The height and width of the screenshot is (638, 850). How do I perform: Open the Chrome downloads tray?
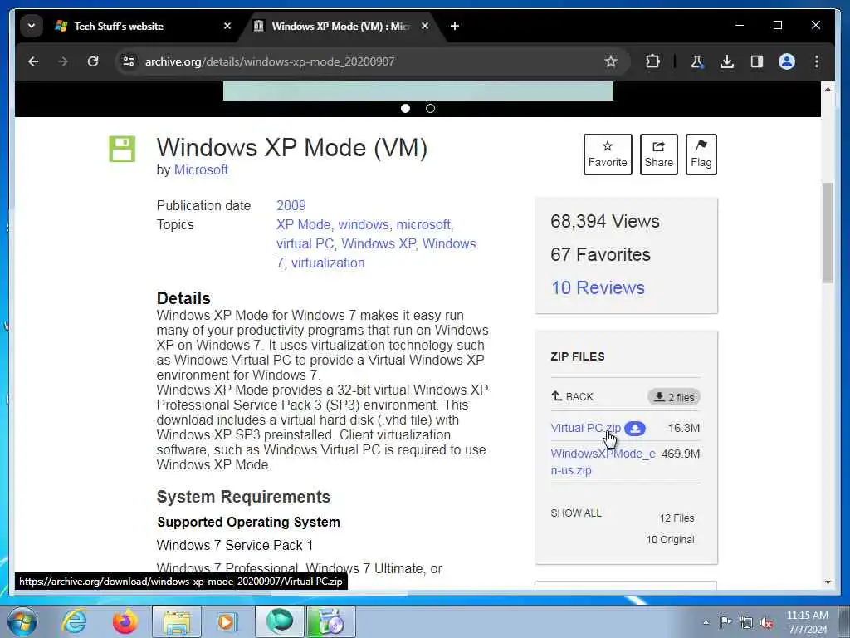pyautogui.click(x=727, y=61)
